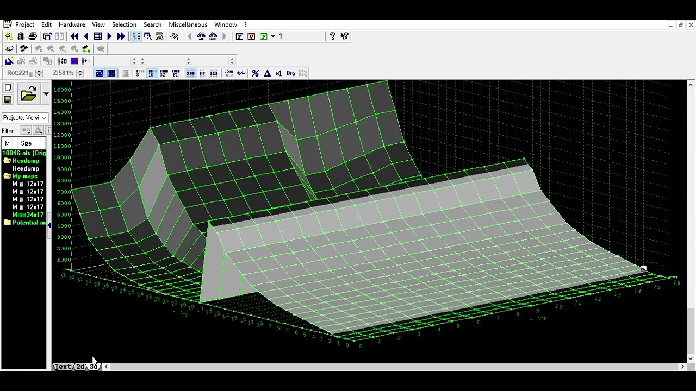Click the bar chart wand icon
This screenshot has width=696, height=391.
(9, 61)
